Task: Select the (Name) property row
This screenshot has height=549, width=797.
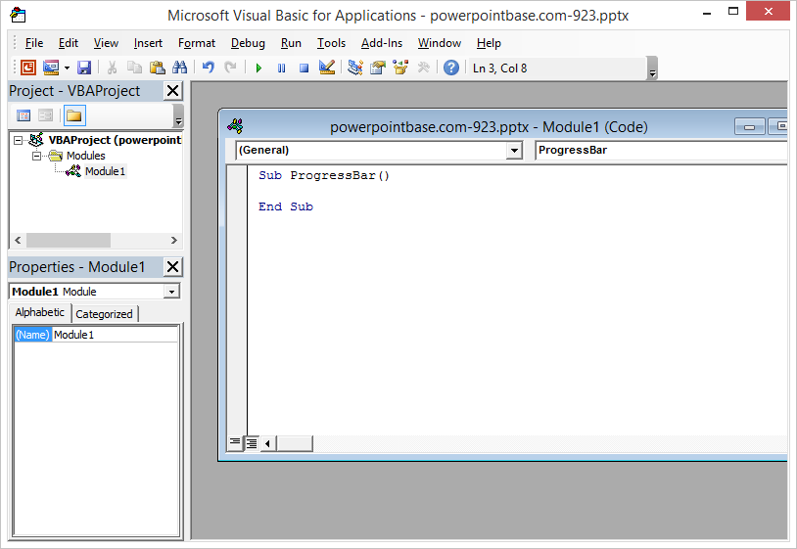Action: tap(32, 335)
